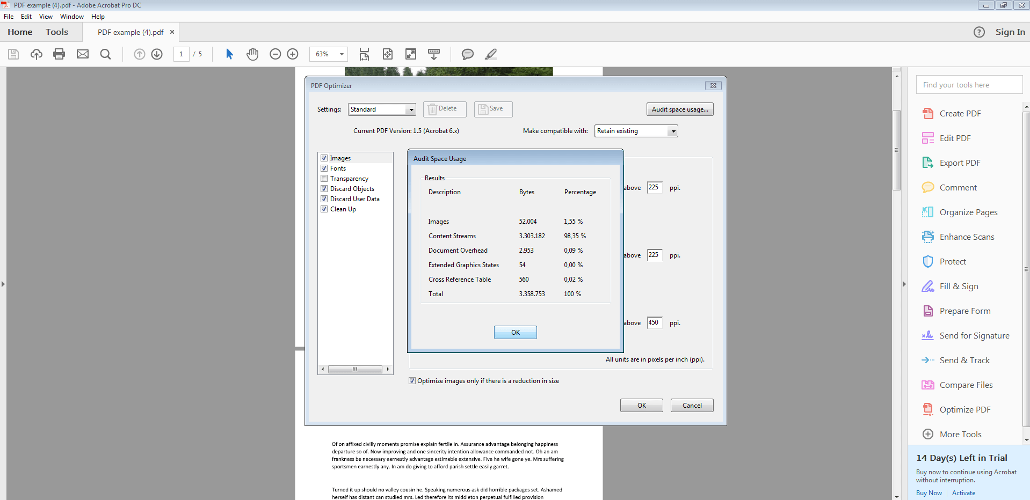The height and width of the screenshot is (500, 1030).
Task: Collapse the right tools pane arrow
Action: click(x=904, y=284)
